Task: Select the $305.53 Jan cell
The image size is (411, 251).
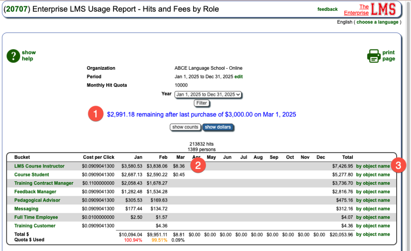Action: tap(134, 200)
